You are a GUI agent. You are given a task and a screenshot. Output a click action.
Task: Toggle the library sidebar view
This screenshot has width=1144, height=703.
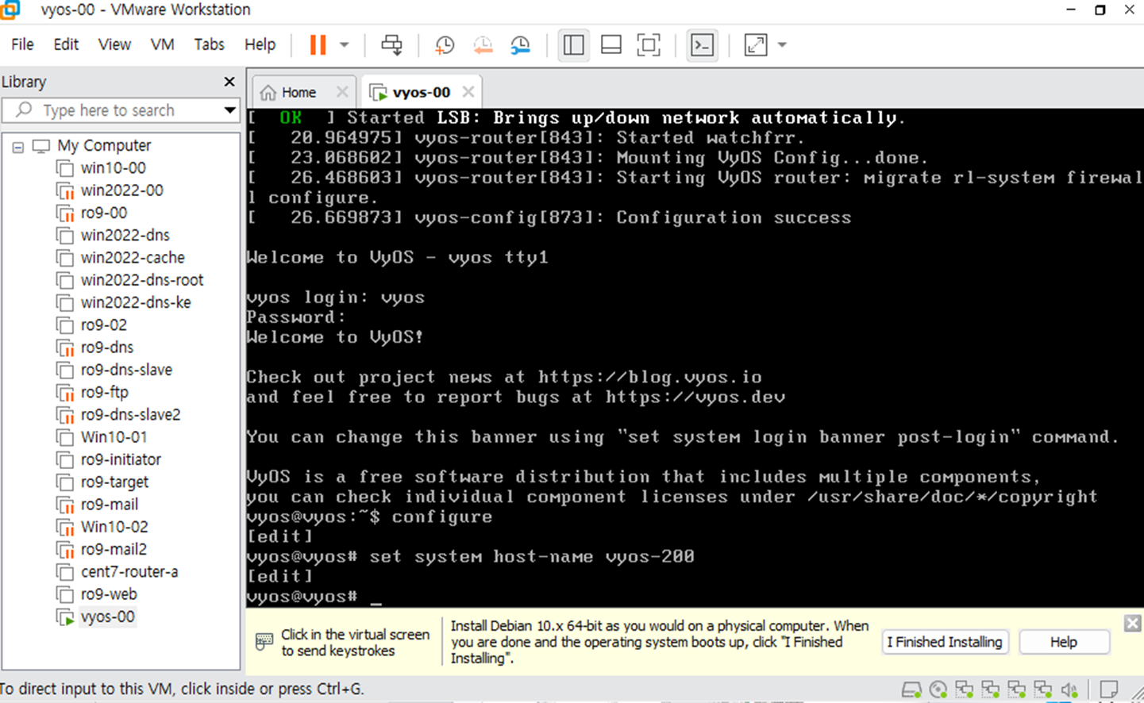[x=573, y=45]
